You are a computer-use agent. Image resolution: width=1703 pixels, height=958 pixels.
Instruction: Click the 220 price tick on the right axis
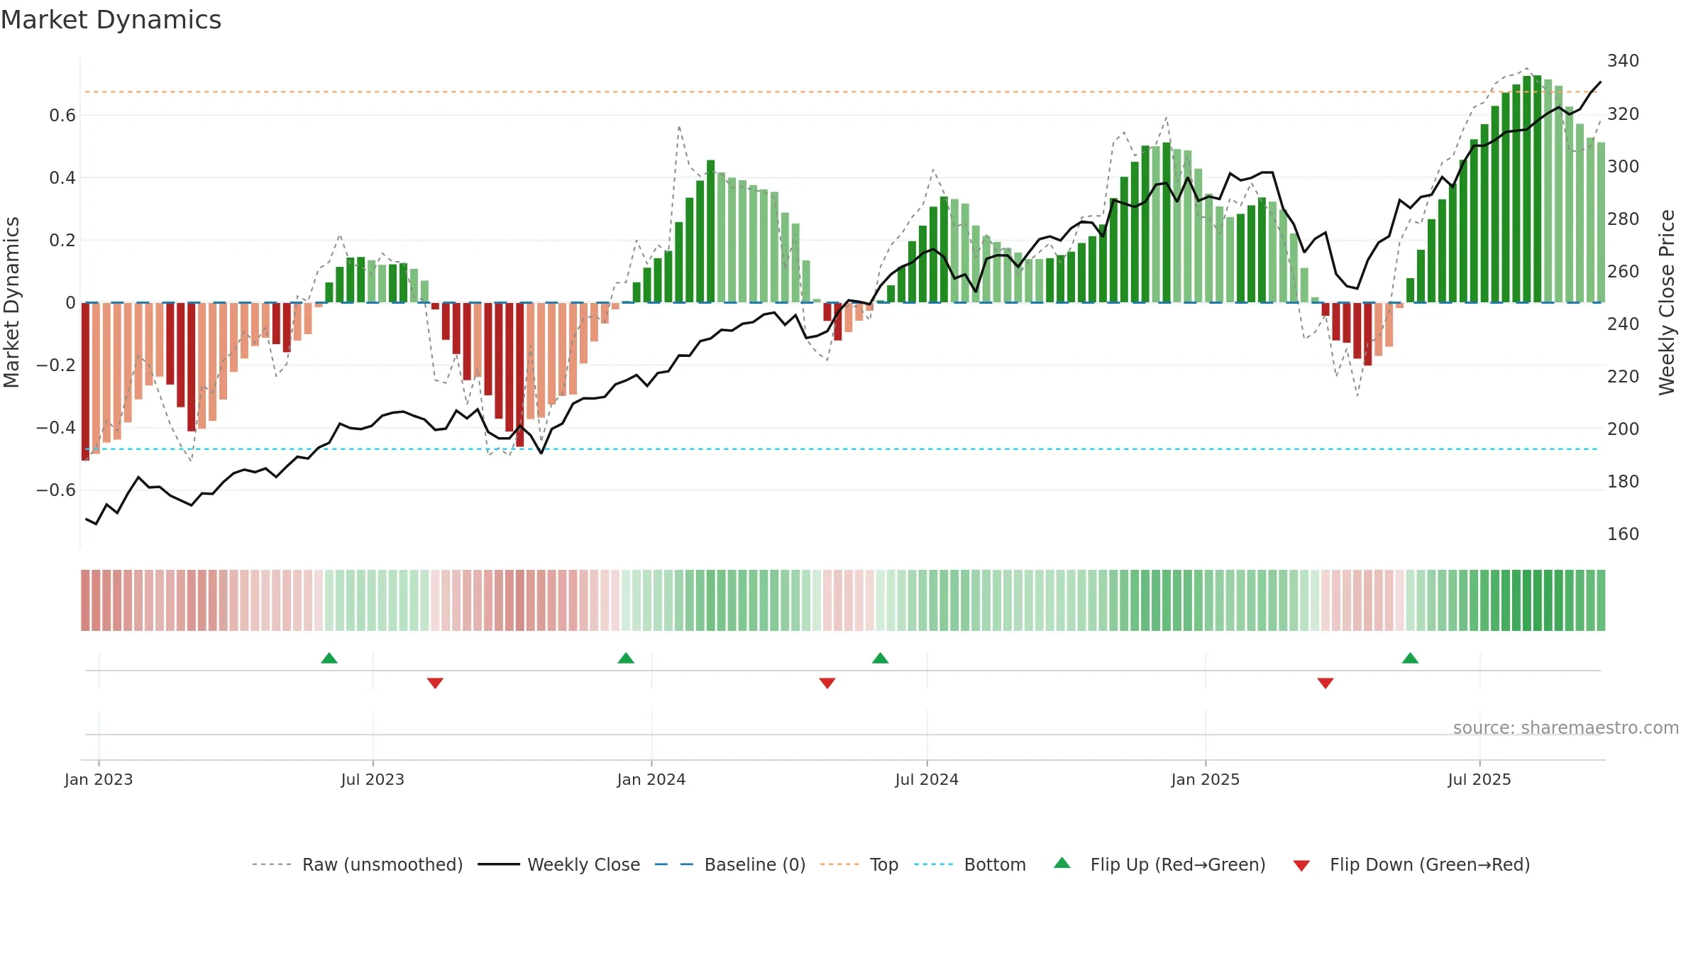click(1624, 377)
